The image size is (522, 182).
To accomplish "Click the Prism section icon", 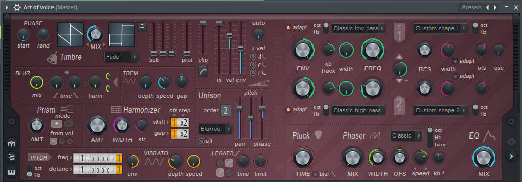I will [x=67, y=109].
